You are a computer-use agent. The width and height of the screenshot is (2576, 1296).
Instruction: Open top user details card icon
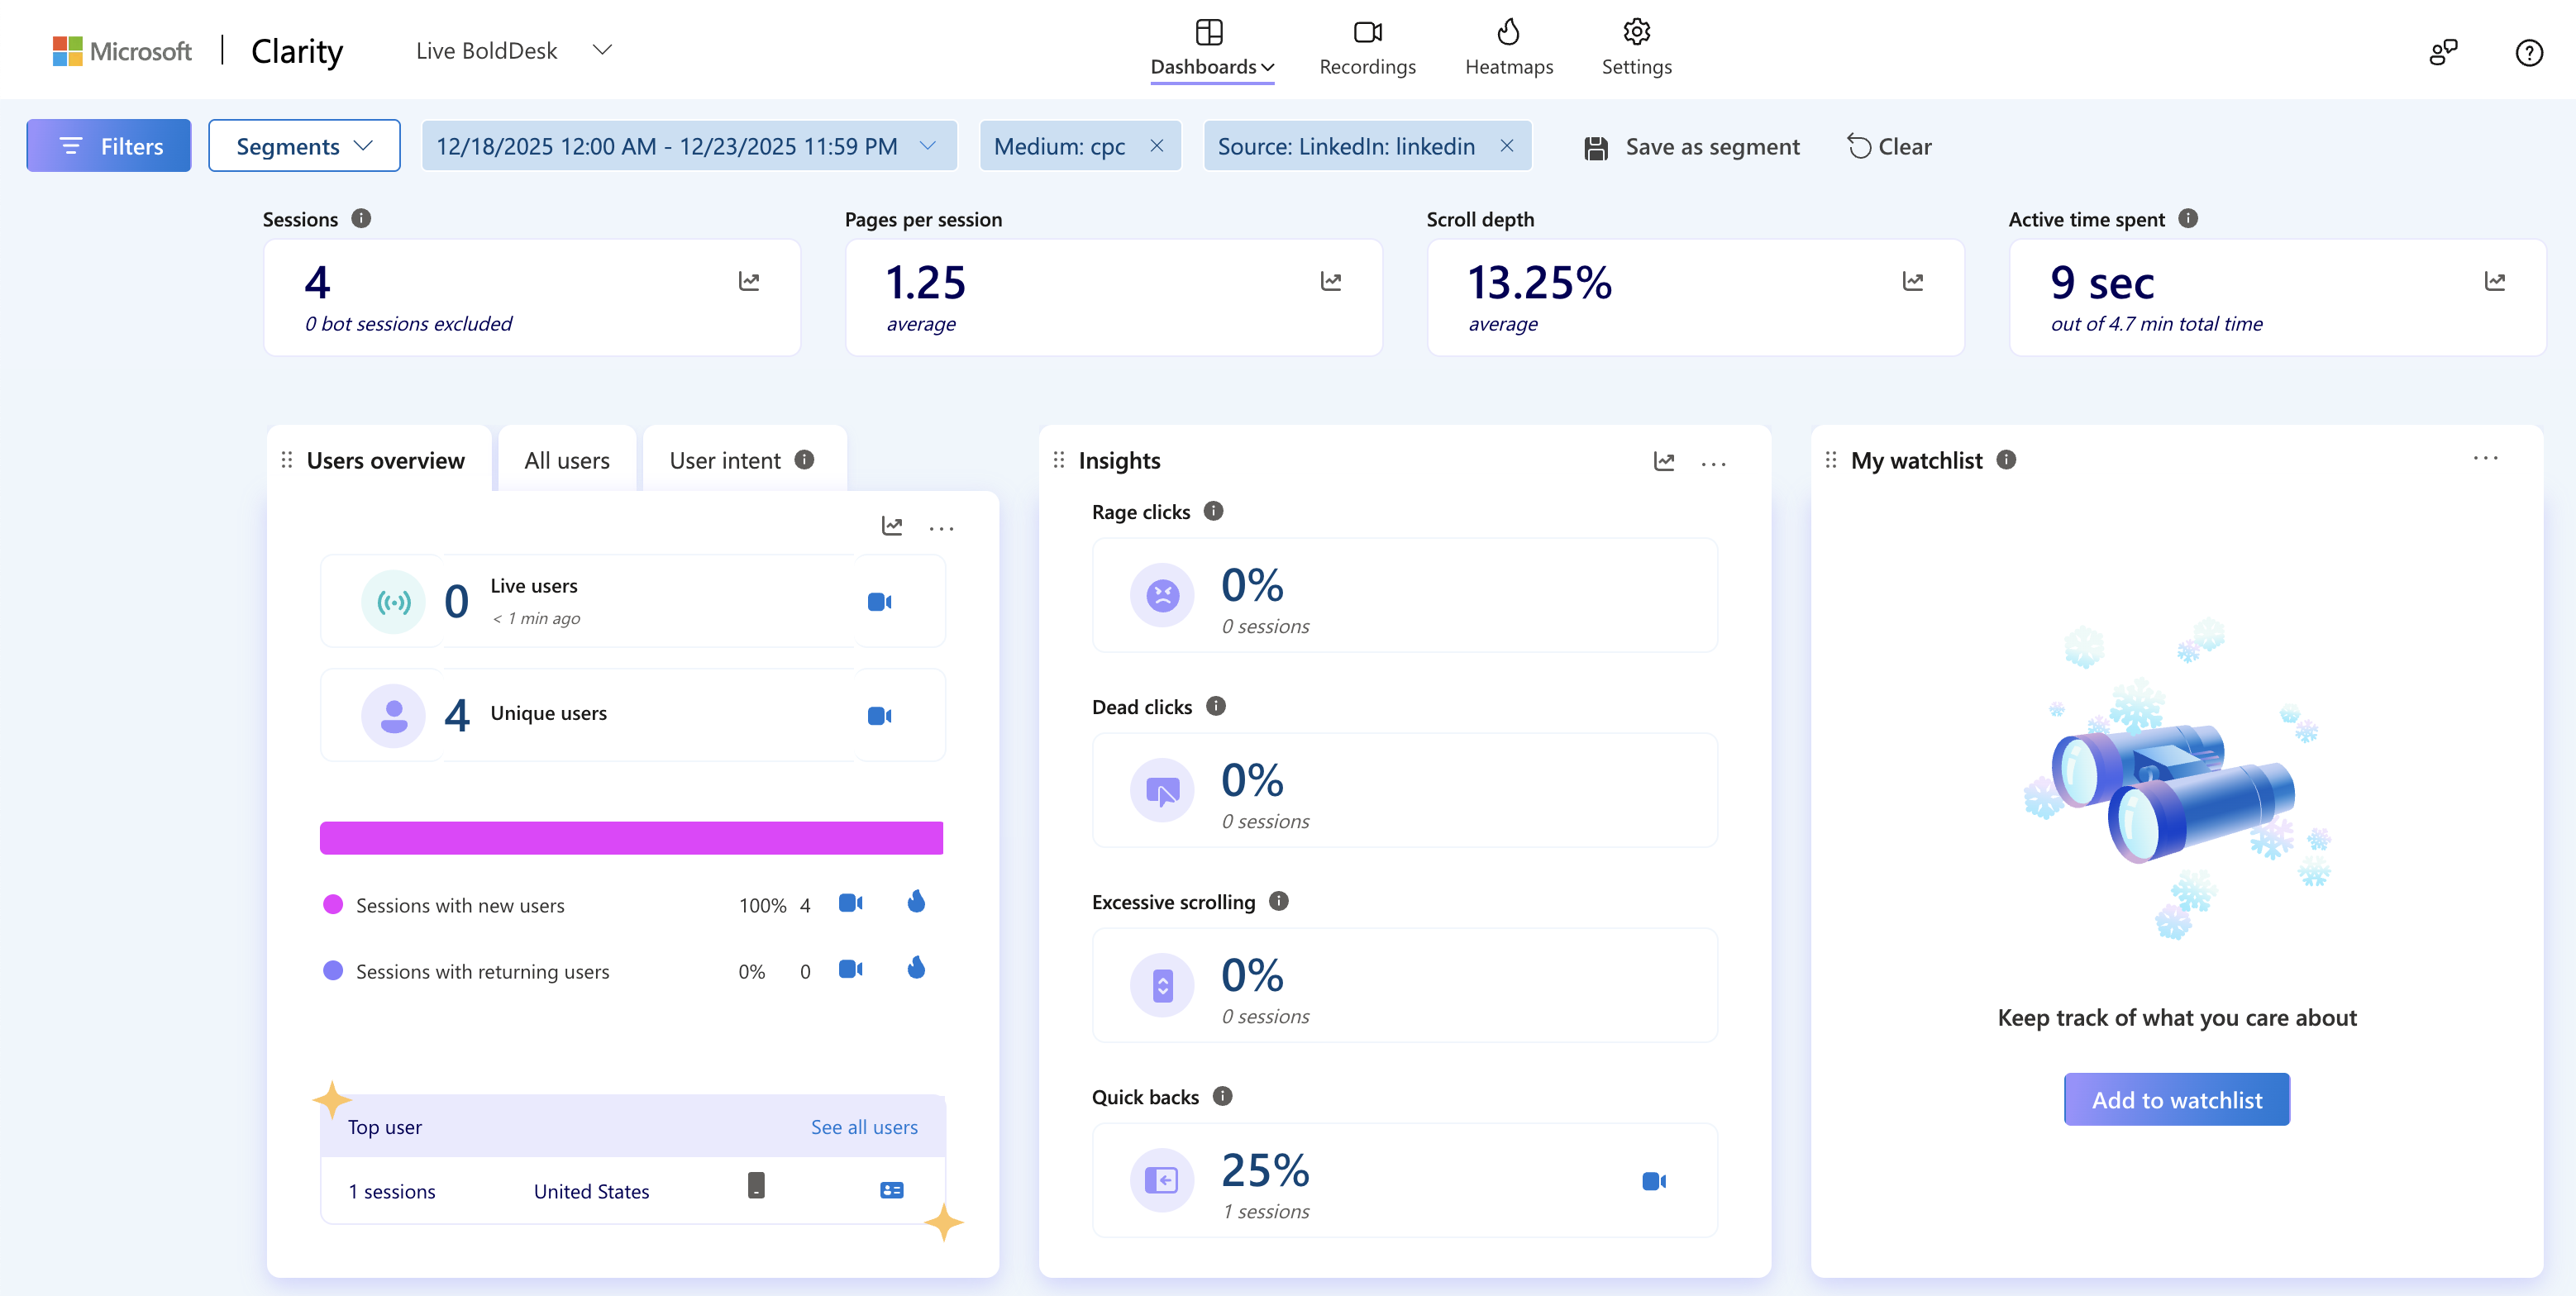click(891, 1190)
